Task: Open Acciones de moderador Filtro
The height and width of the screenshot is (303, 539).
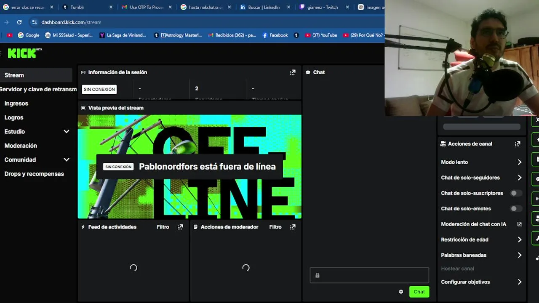Action: (x=275, y=227)
